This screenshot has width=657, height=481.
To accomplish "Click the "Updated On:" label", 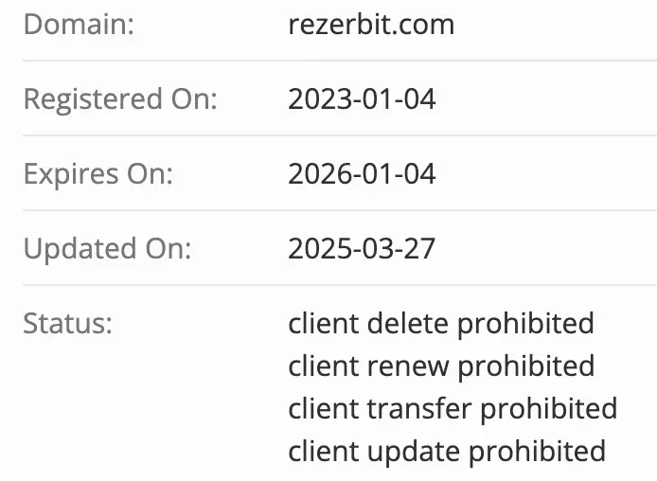I will pos(107,249).
